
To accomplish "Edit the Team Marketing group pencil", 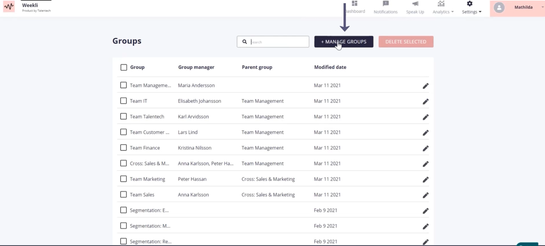I will [x=425, y=179].
